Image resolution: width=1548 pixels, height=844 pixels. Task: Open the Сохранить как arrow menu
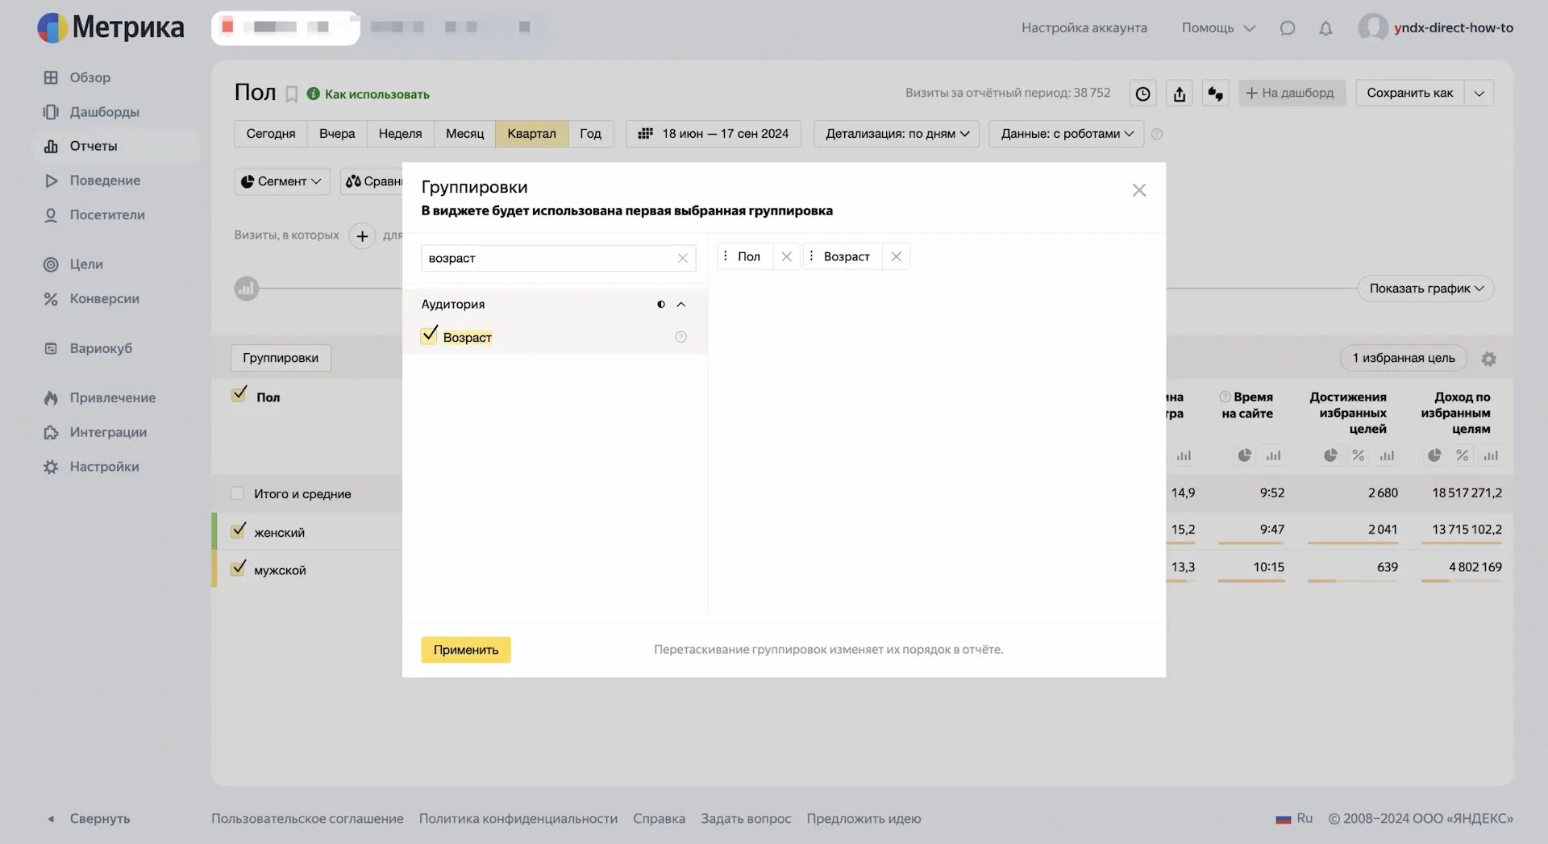coord(1479,94)
